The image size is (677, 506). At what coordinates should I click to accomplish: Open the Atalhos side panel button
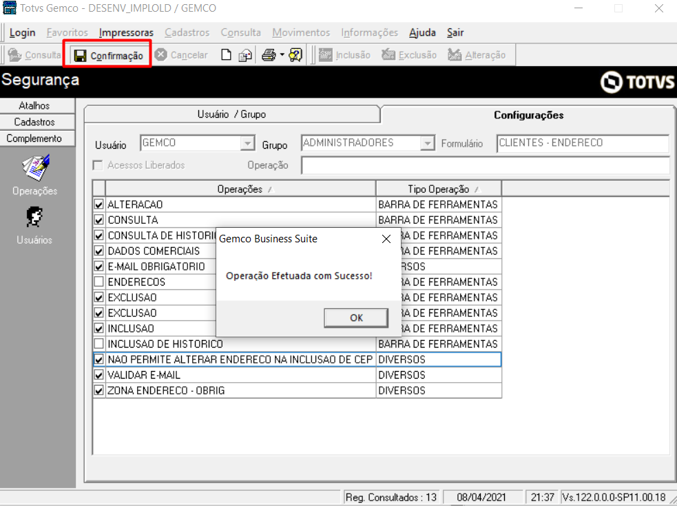38,105
